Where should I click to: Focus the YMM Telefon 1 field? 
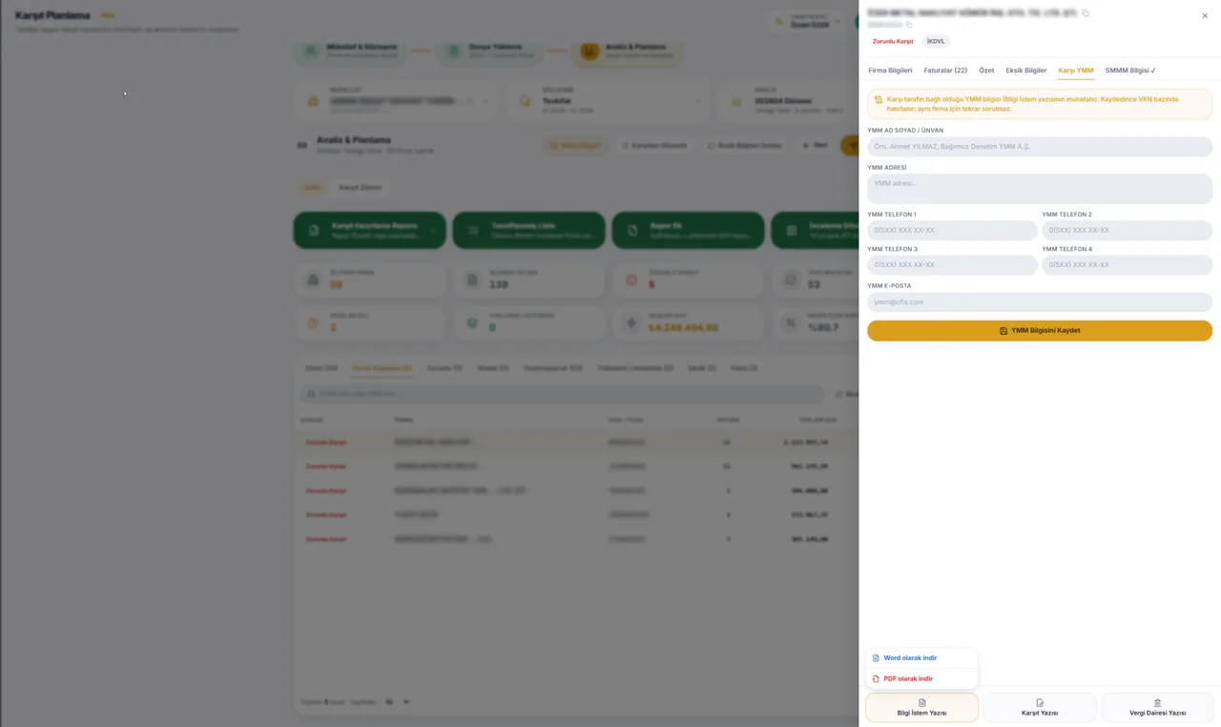point(952,230)
